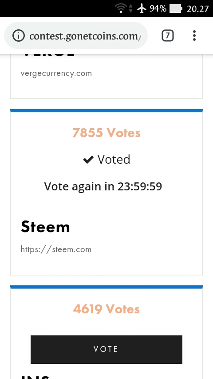Tap the Wi-Fi status icon
Image resolution: width=213 pixels, height=379 pixels.
[120, 8]
